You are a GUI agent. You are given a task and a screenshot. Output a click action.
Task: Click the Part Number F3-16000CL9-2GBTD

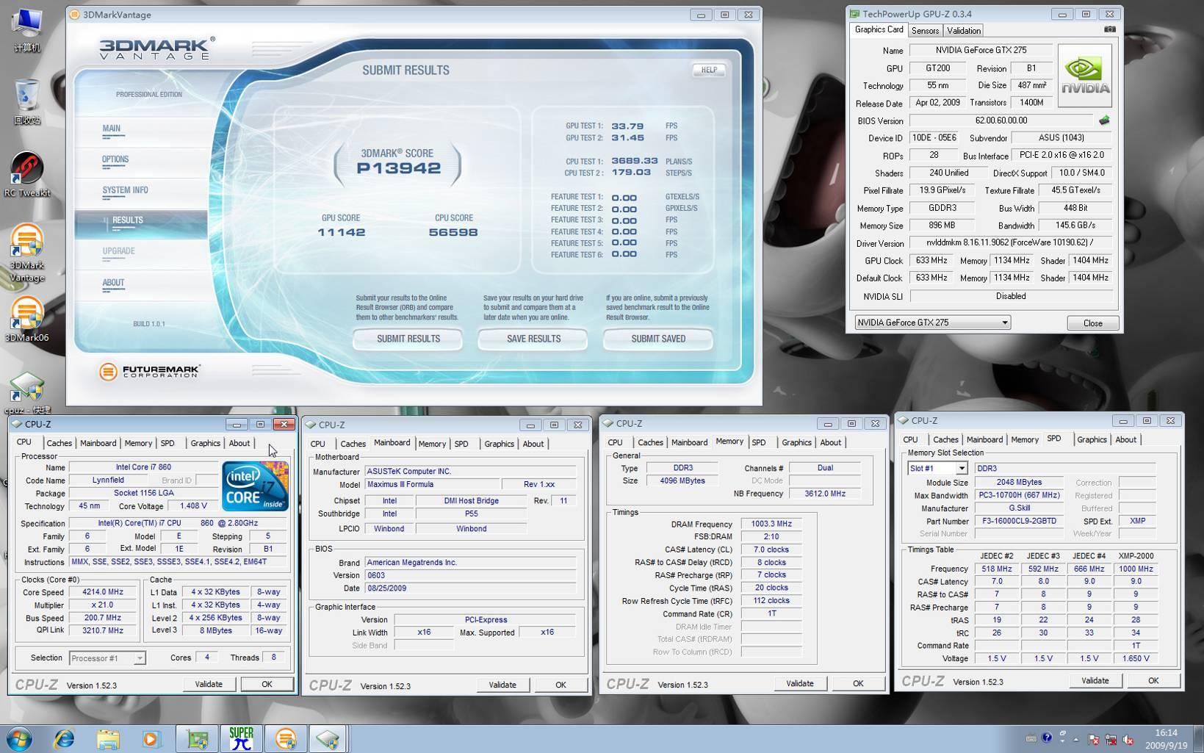(x=1019, y=521)
